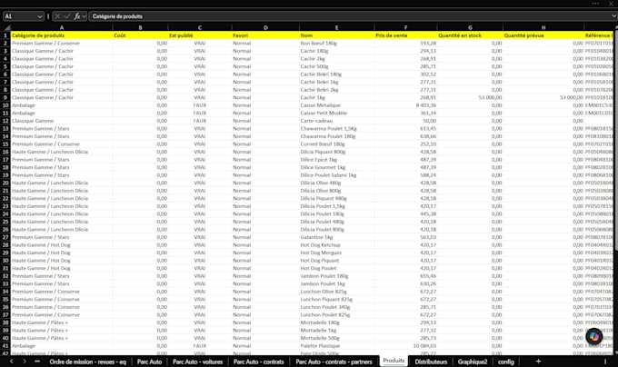618x367 pixels.
Task: Open Parc Auto - voitures sheet tab
Action: point(198,362)
